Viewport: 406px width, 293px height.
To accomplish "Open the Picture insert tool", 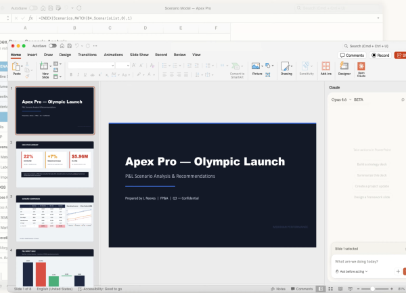I will point(256,67).
